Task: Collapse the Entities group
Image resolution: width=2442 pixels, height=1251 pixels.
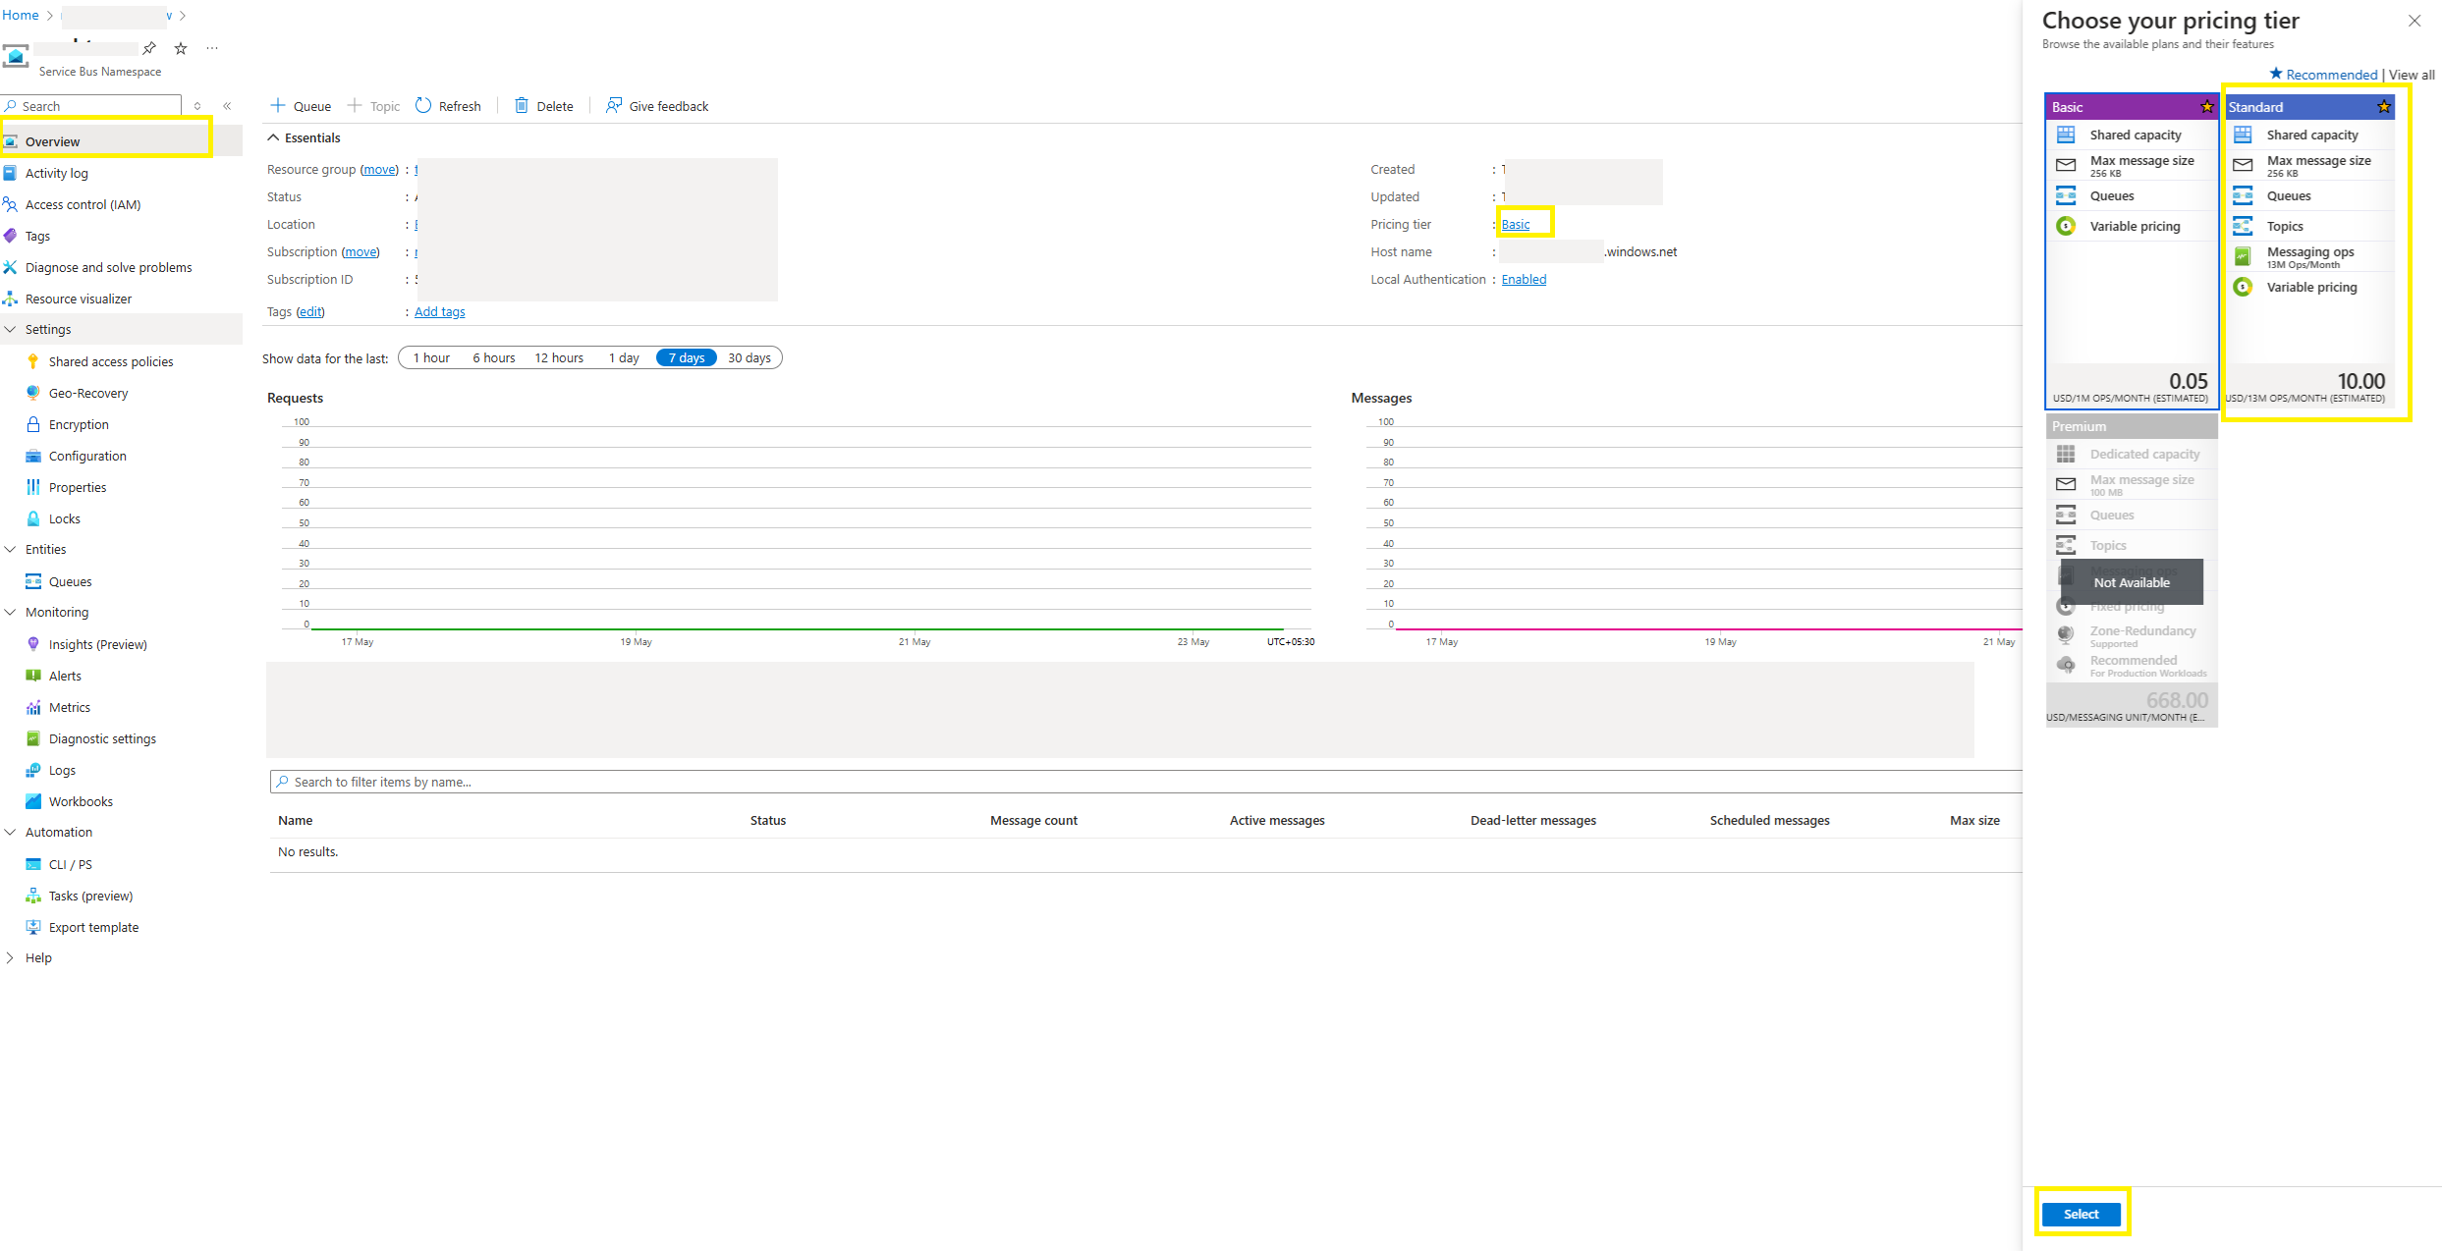Action: [x=11, y=550]
